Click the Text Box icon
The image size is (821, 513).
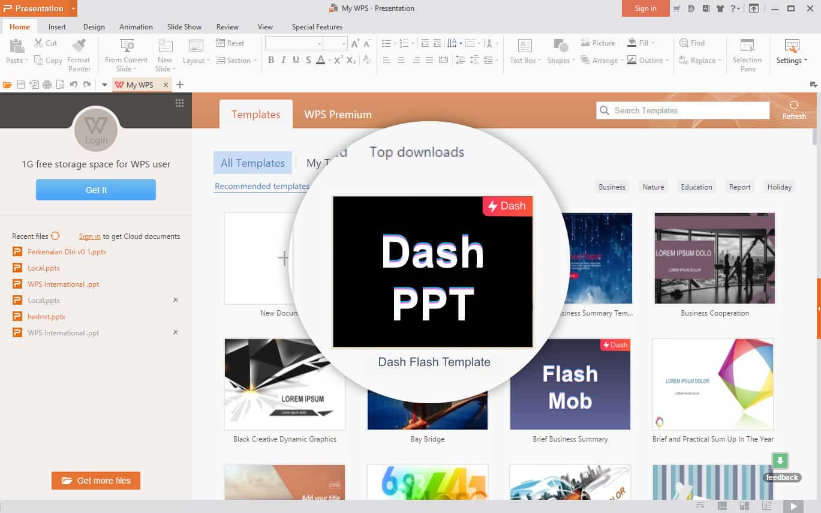click(x=525, y=46)
